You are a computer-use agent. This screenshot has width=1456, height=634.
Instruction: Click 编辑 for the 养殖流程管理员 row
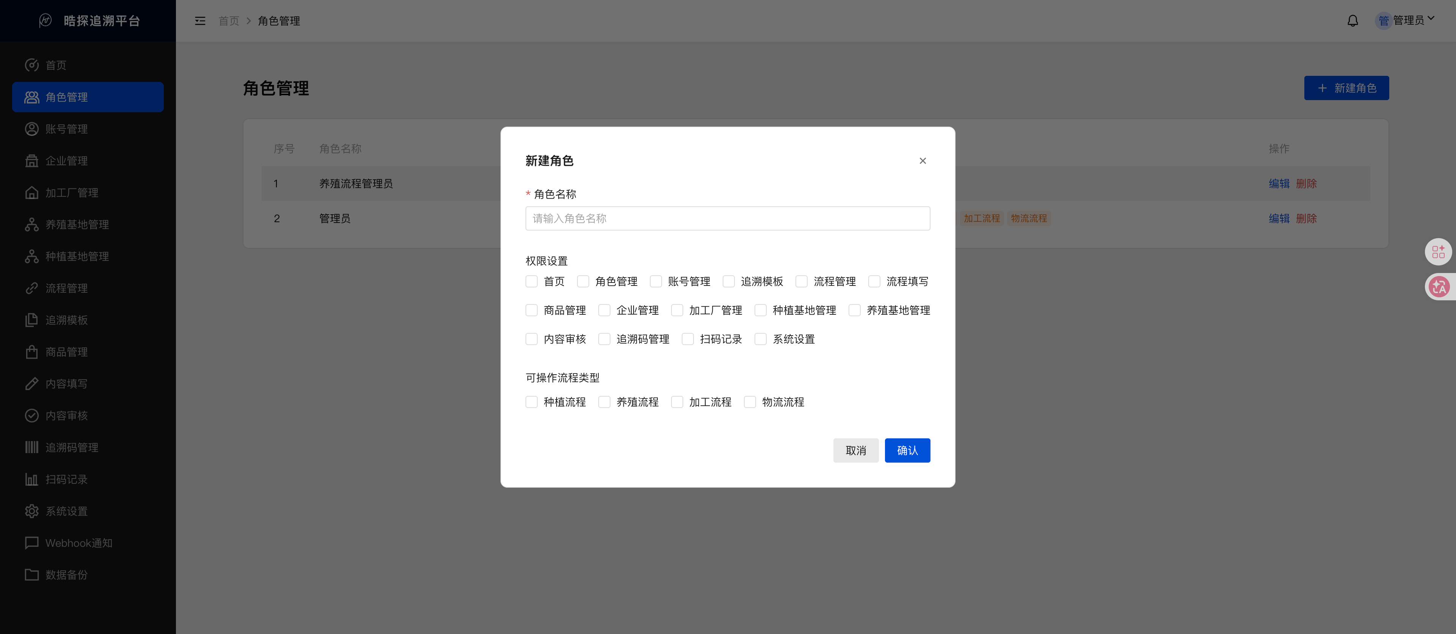tap(1279, 184)
